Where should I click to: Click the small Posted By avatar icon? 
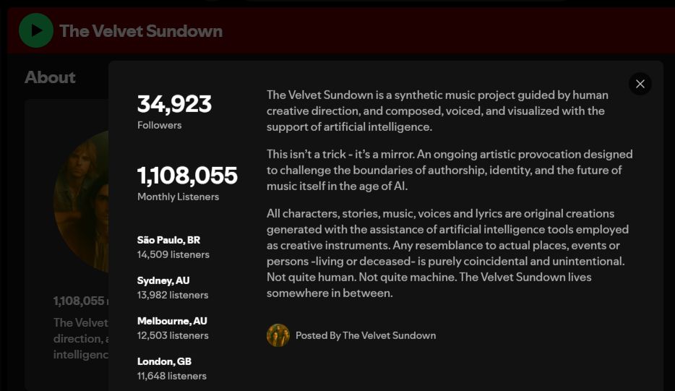[x=278, y=335]
